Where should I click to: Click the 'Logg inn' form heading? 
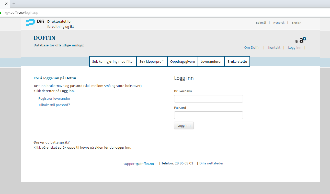click(184, 78)
